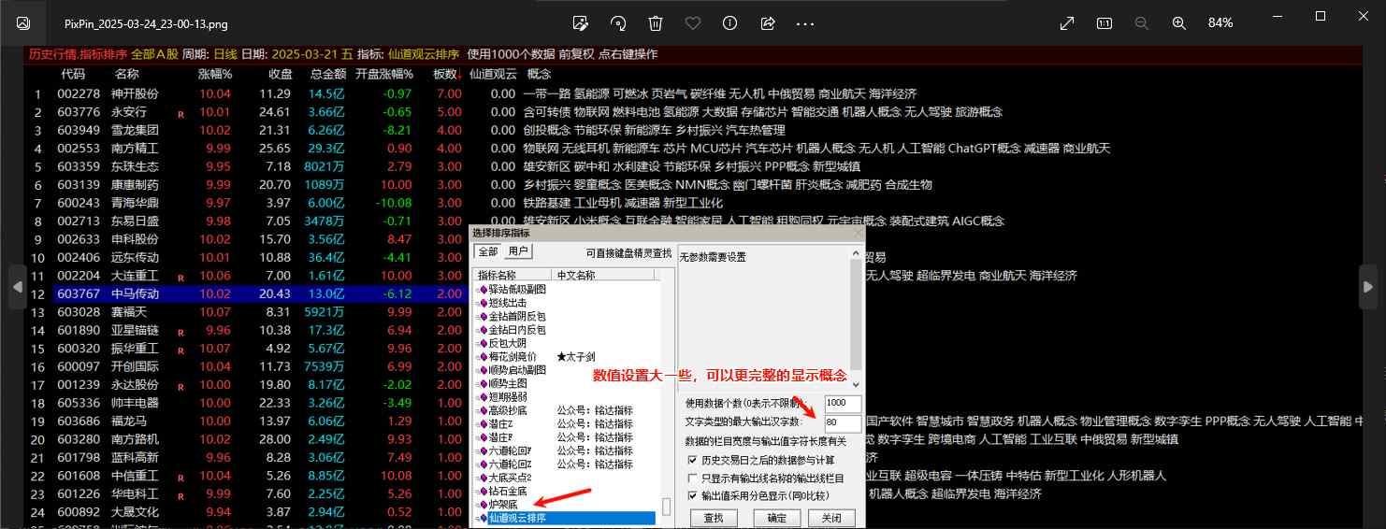Open the three-dot more options menu
The image size is (1386, 529).
pyautogui.click(x=805, y=22)
